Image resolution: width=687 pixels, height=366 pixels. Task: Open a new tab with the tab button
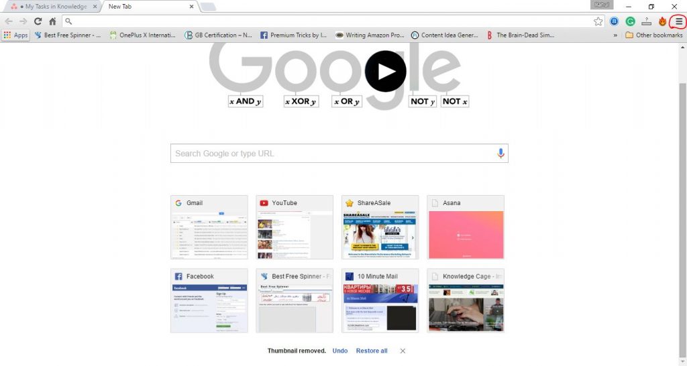pyautogui.click(x=208, y=7)
